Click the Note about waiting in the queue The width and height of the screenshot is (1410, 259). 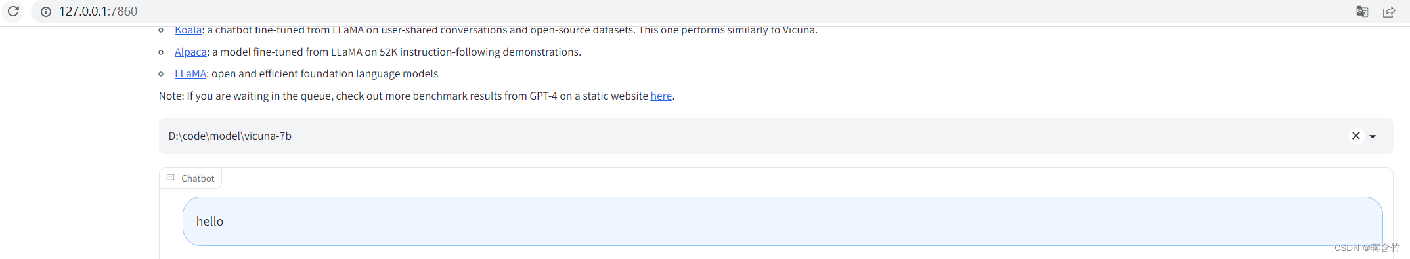[416, 96]
